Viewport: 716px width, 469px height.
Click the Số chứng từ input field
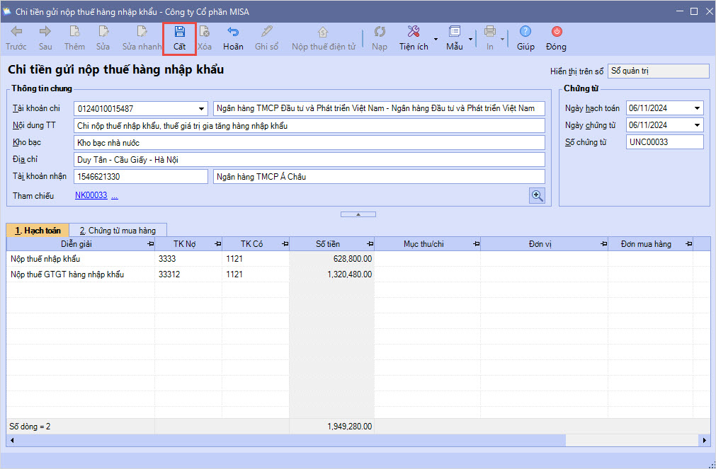coord(664,142)
